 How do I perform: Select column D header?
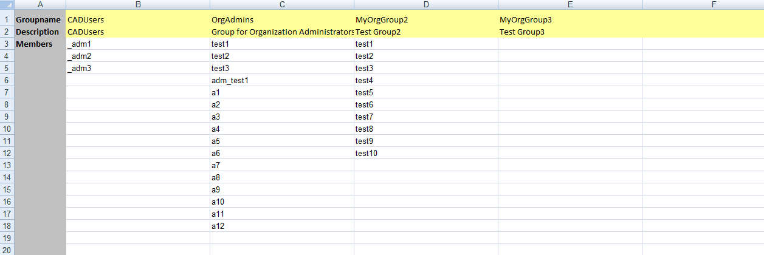tap(426, 4)
